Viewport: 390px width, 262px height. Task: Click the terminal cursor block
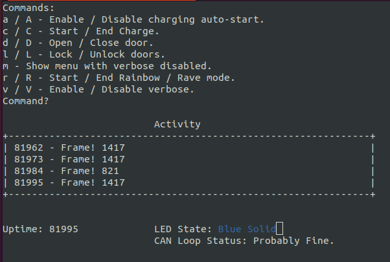click(280, 229)
